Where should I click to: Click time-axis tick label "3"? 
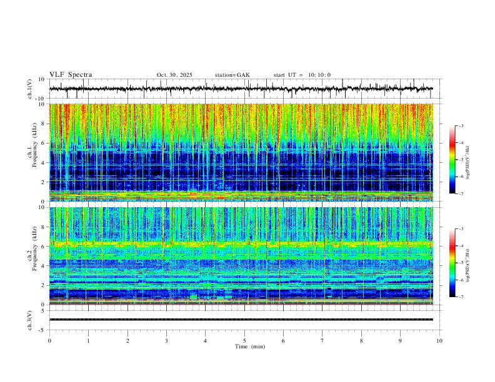(166, 341)
